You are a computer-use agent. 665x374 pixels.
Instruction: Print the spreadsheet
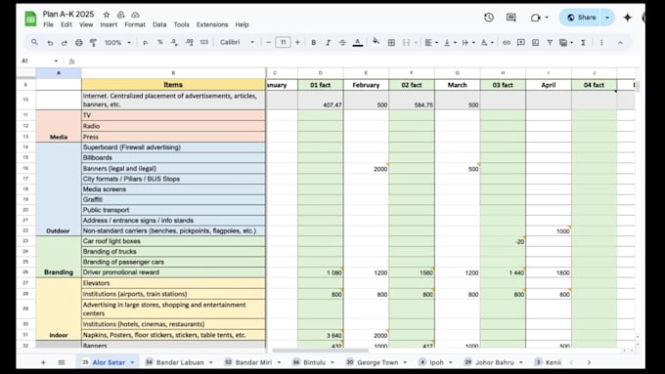(79, 42)
